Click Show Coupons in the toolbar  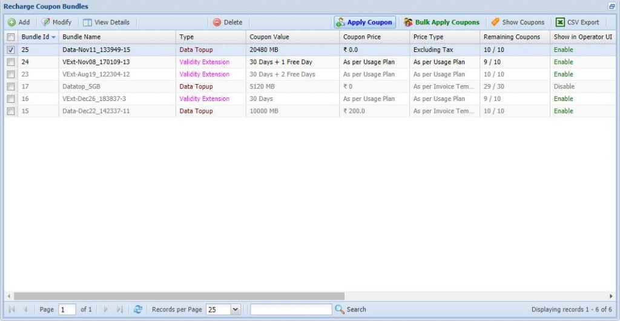517,22
